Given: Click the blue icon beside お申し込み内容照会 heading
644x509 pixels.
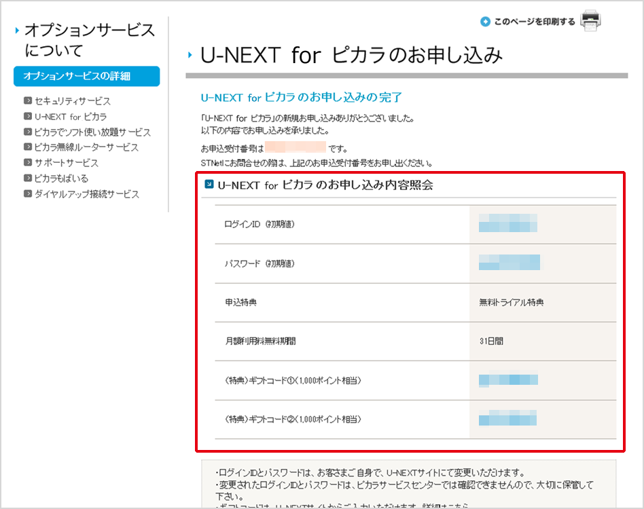Looking at the screenshot, I should click(x=209, y=184).
